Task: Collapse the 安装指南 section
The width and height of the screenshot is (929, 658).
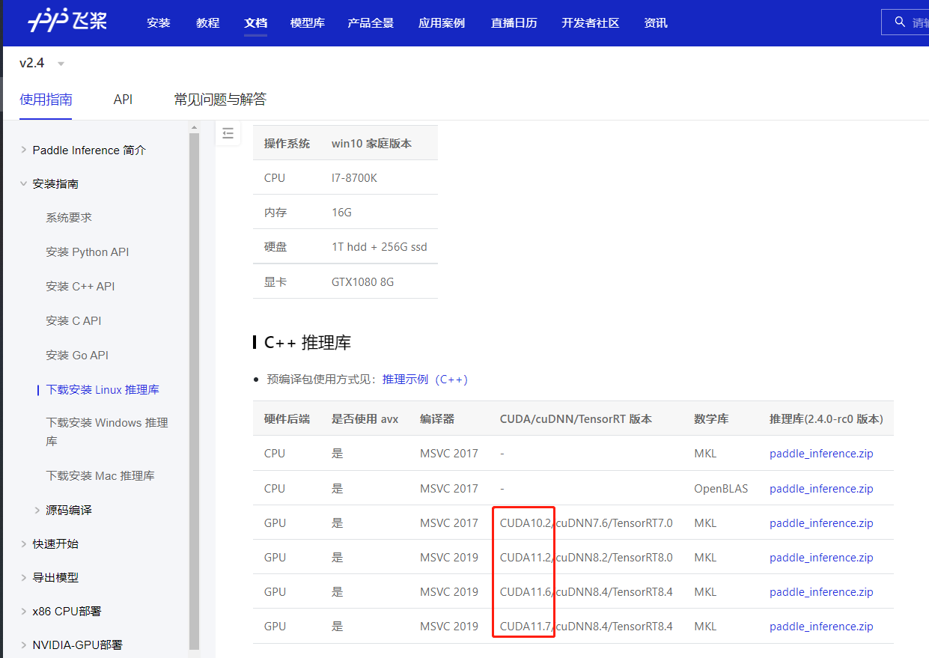Action: pos(24,183)
